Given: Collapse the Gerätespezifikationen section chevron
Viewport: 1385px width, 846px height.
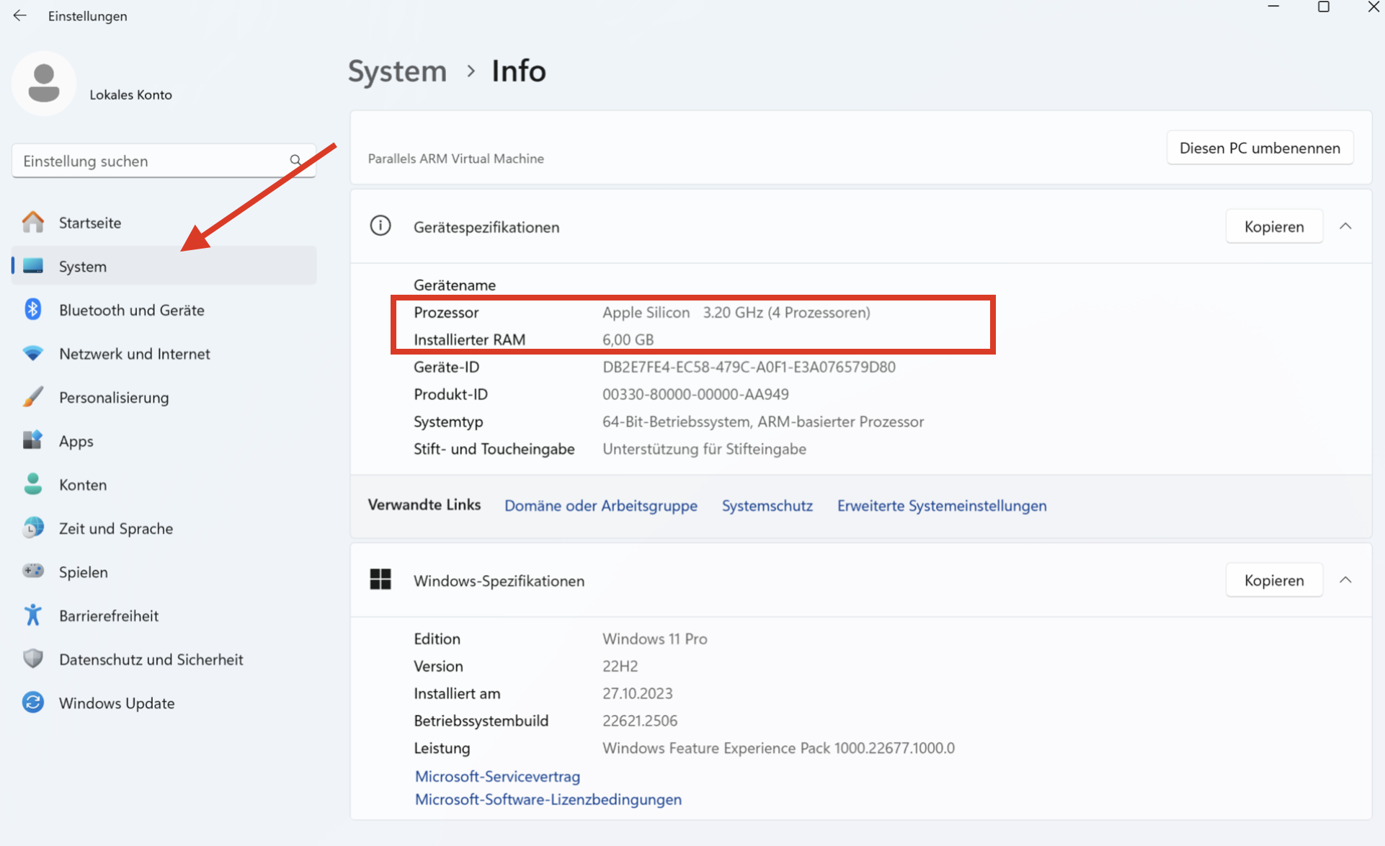Looking at the screenshot, I should coord(1345,226).
